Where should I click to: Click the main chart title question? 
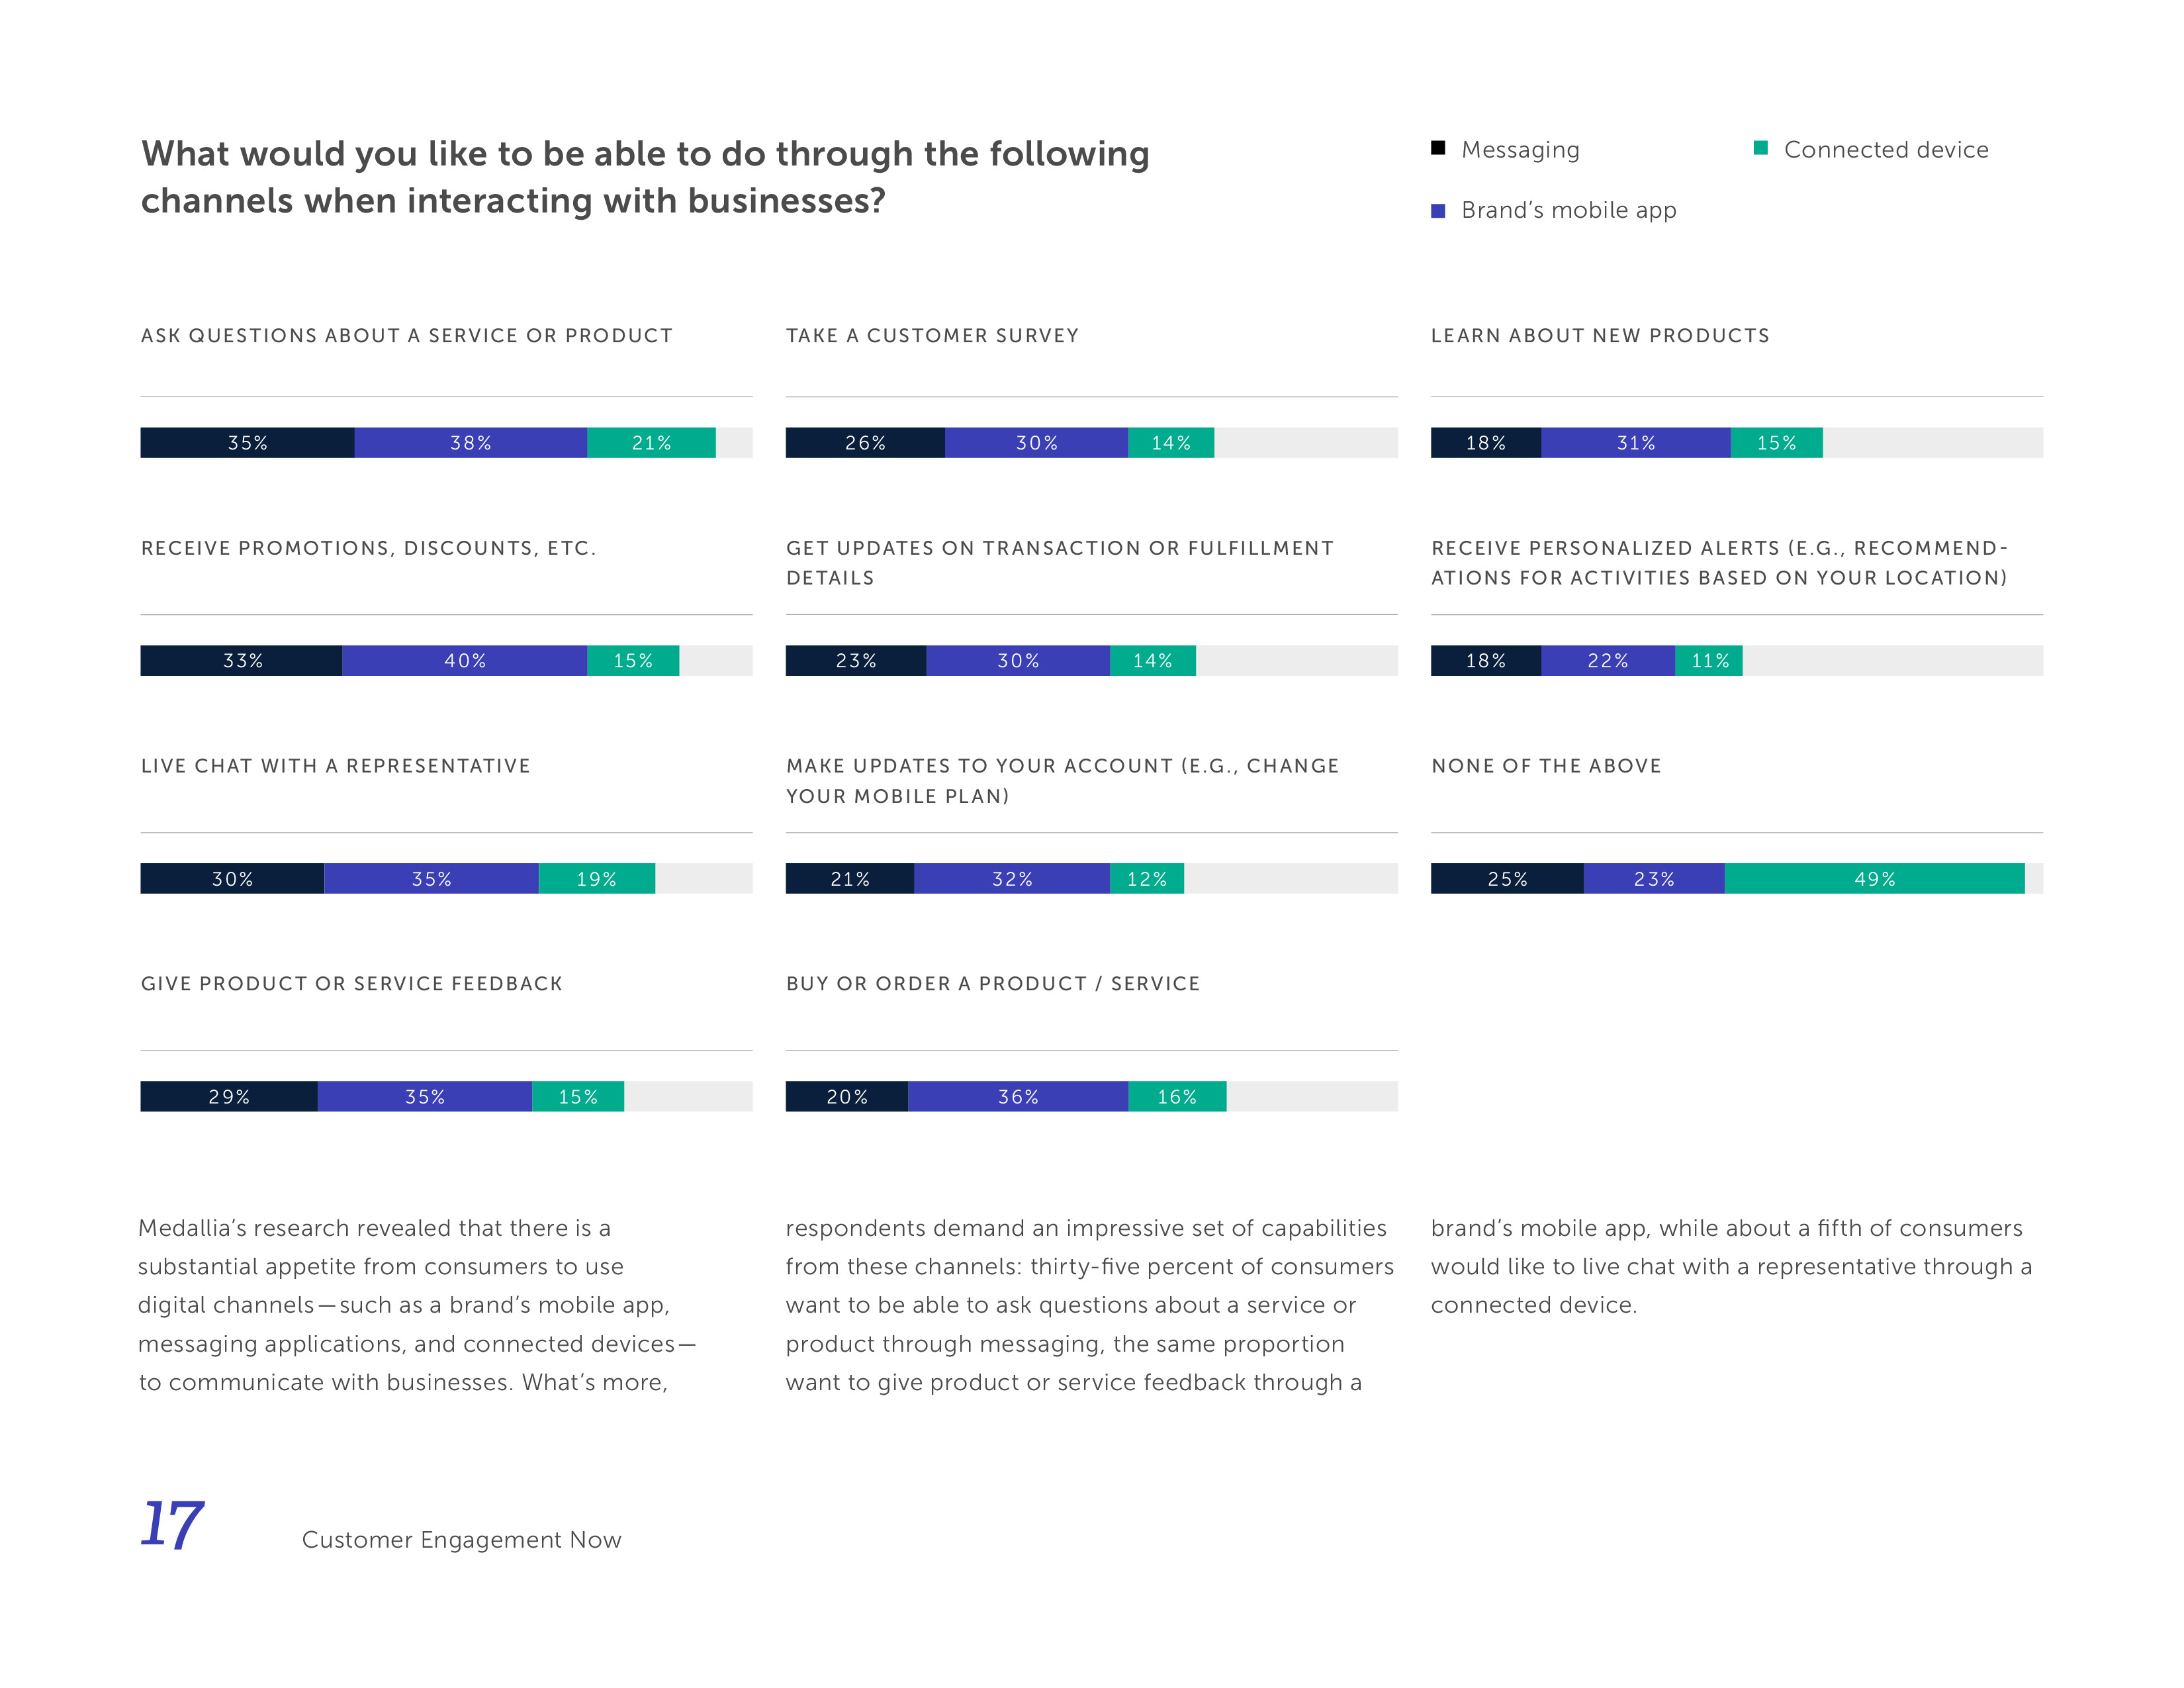pyautogui.click(x=645, y=177)
